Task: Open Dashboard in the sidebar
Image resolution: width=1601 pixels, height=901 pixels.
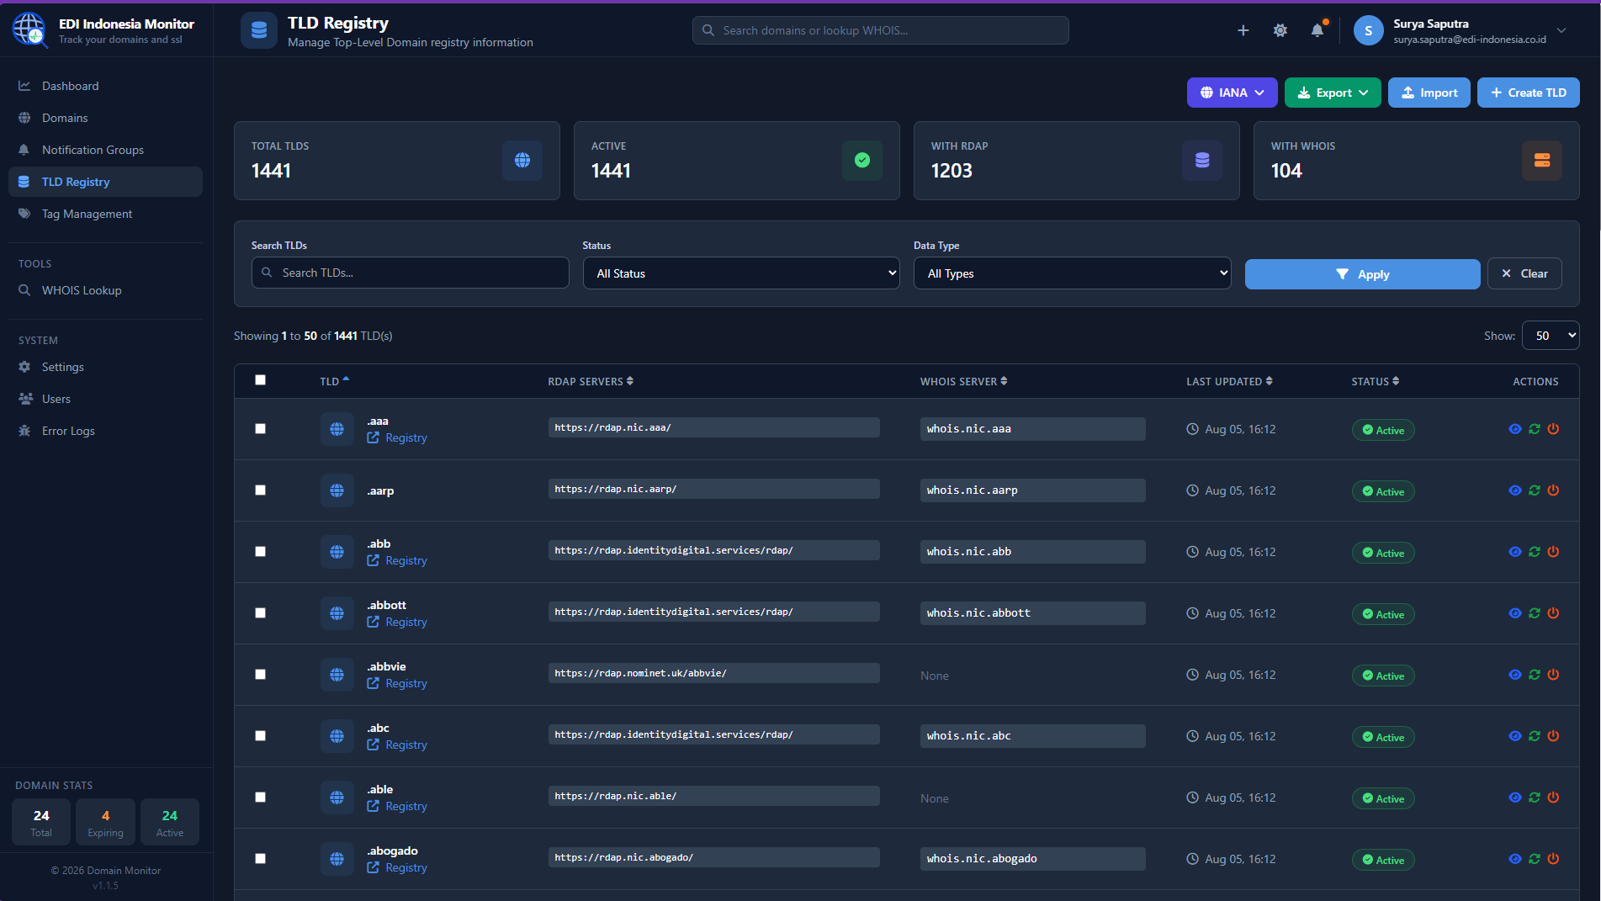Action: [x=105, y=86]
